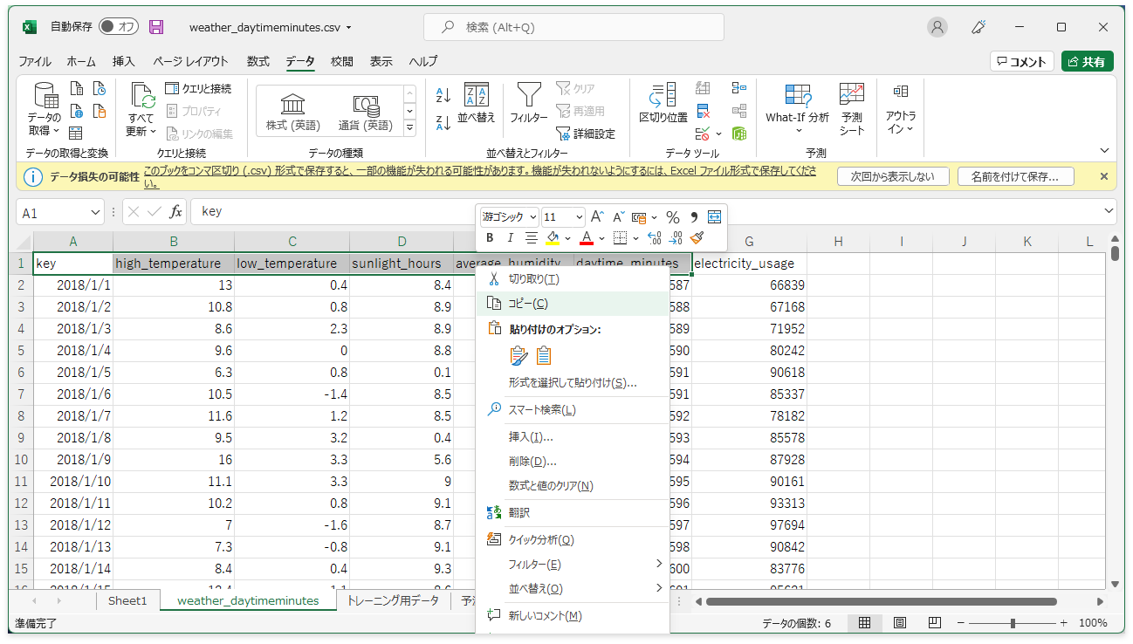Image resolution: width=1133 pixels, height=644 pixels.
Task: Switch to normal view in status bar
Action: click(864, 623)
